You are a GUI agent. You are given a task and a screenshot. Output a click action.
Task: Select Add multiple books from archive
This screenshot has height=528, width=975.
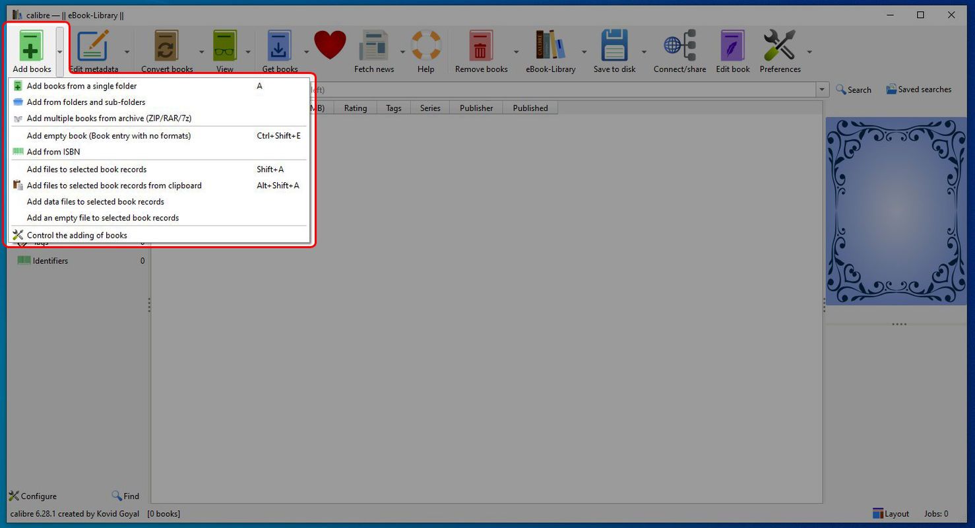point(158,118)
